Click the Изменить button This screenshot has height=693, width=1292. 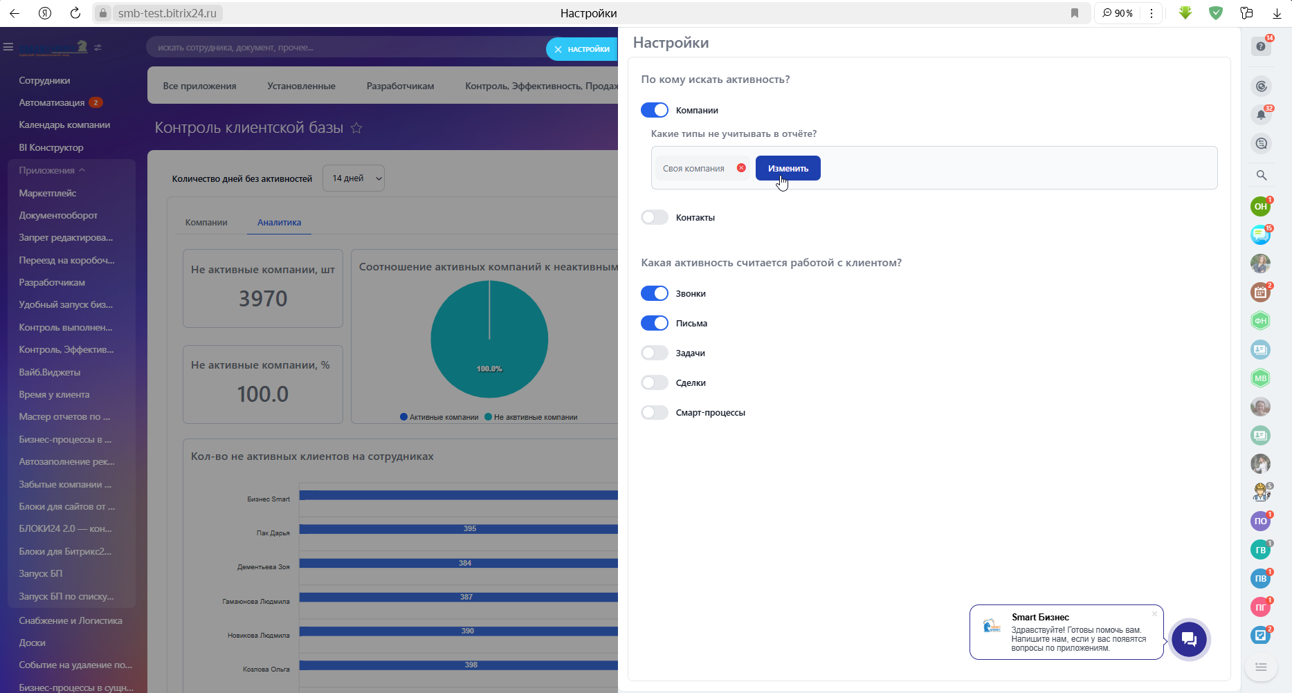tap(788, 168)
